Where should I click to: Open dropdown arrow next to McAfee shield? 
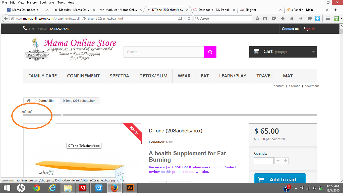pos(341,18)
